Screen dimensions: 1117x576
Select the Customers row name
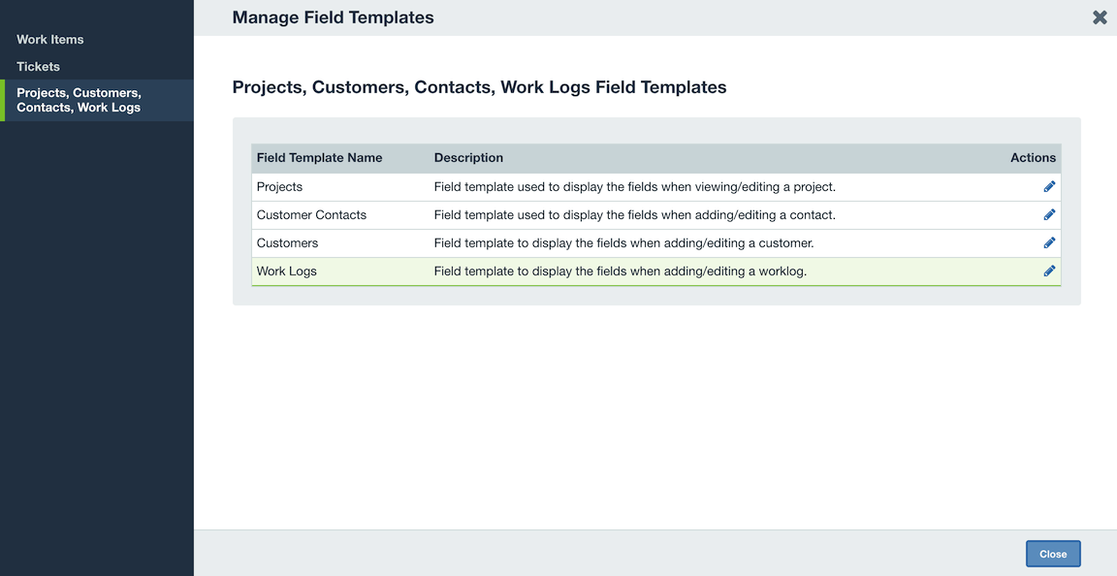pos(287,243)
